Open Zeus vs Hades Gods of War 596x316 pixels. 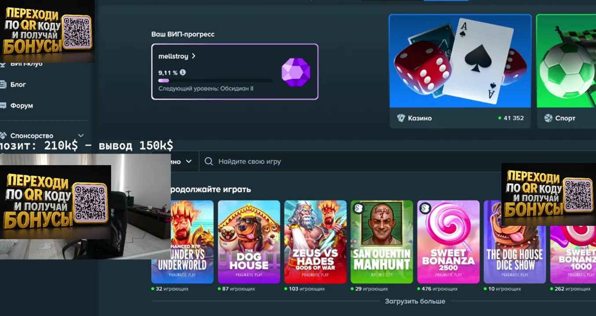point(315,242)
